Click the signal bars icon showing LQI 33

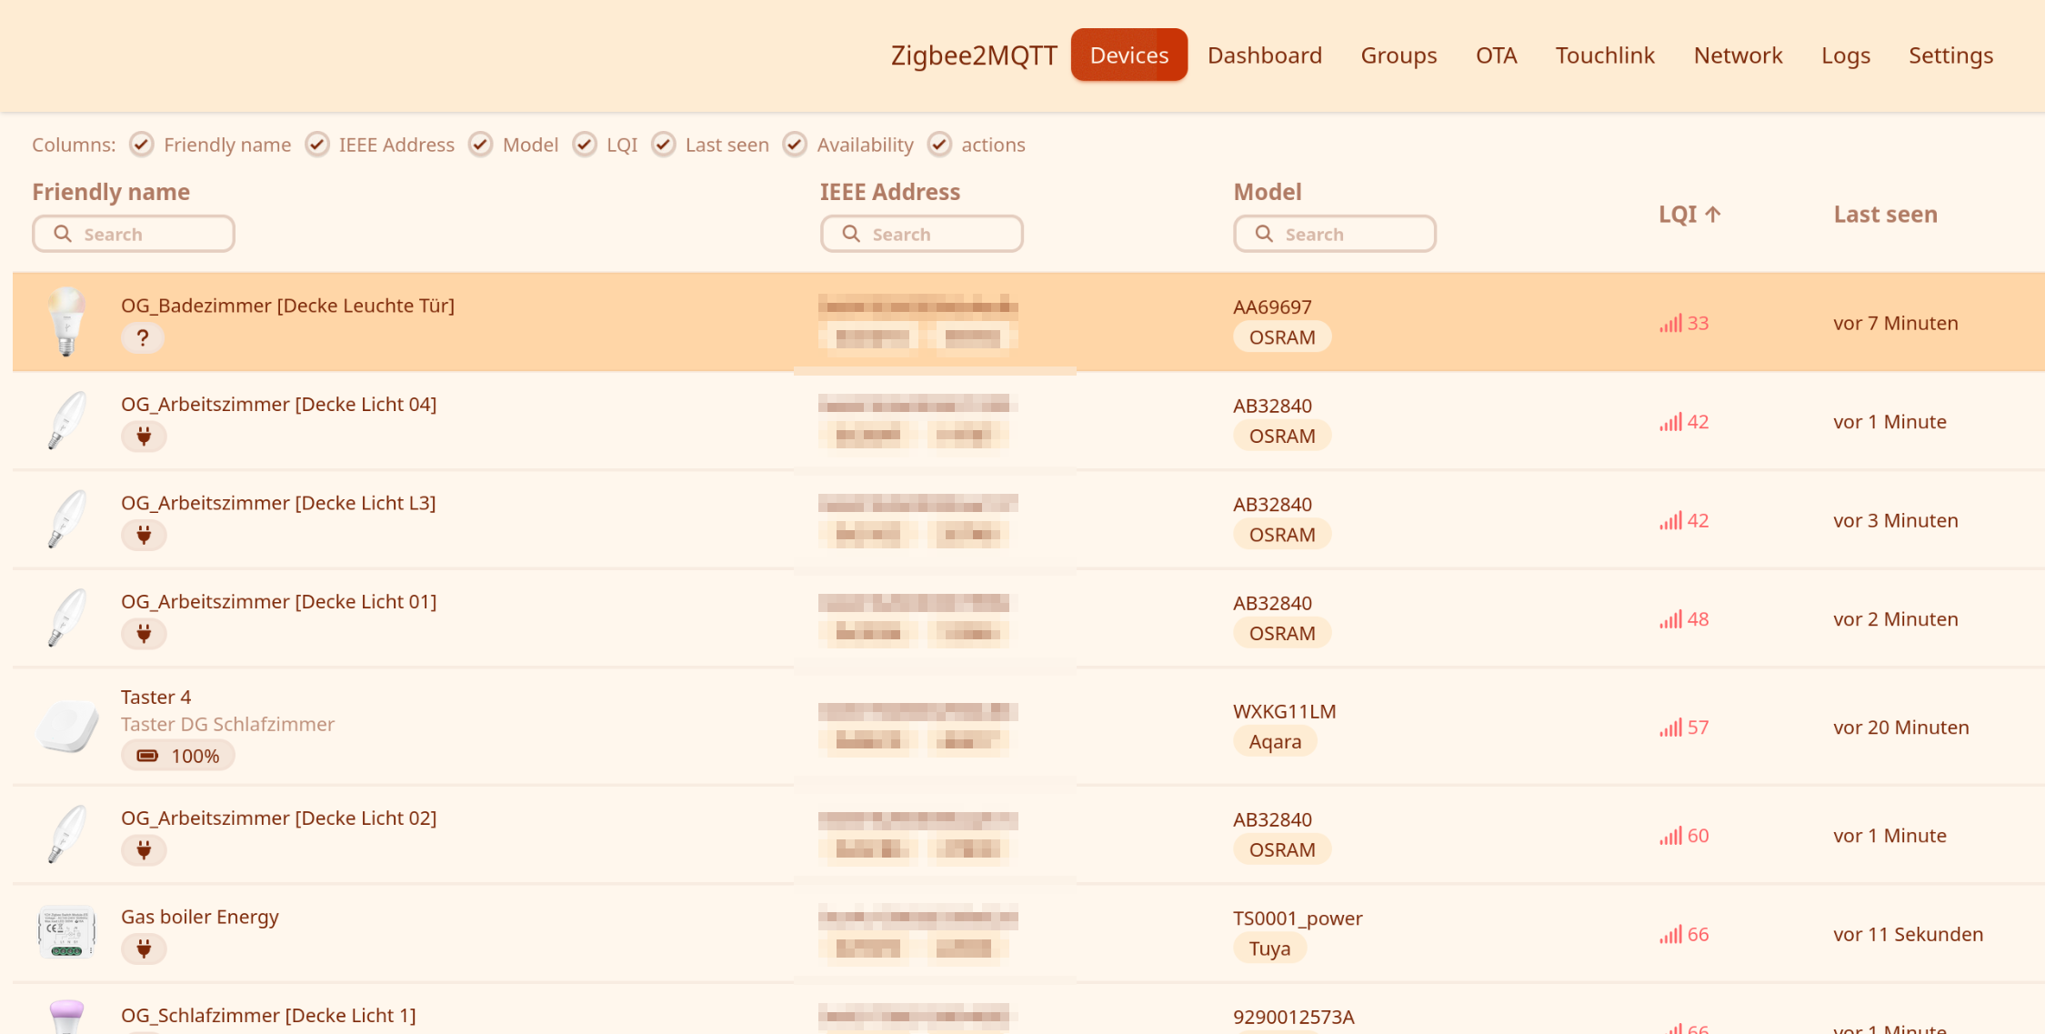click(1670, 324)
